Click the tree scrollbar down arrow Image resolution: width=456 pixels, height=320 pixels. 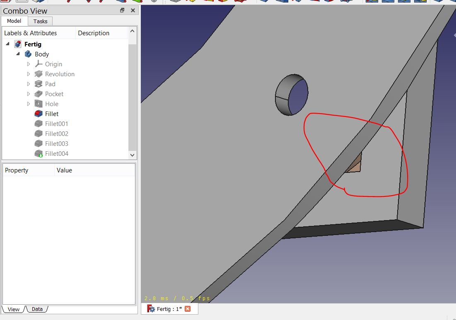[132, 155]
